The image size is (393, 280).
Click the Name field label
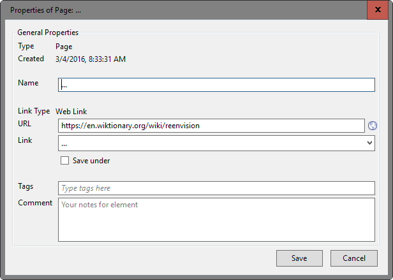(28, 83)
